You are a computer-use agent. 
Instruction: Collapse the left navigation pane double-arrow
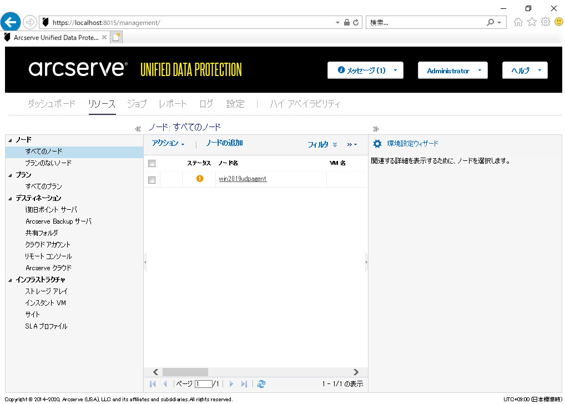click(x=138, y=129)
